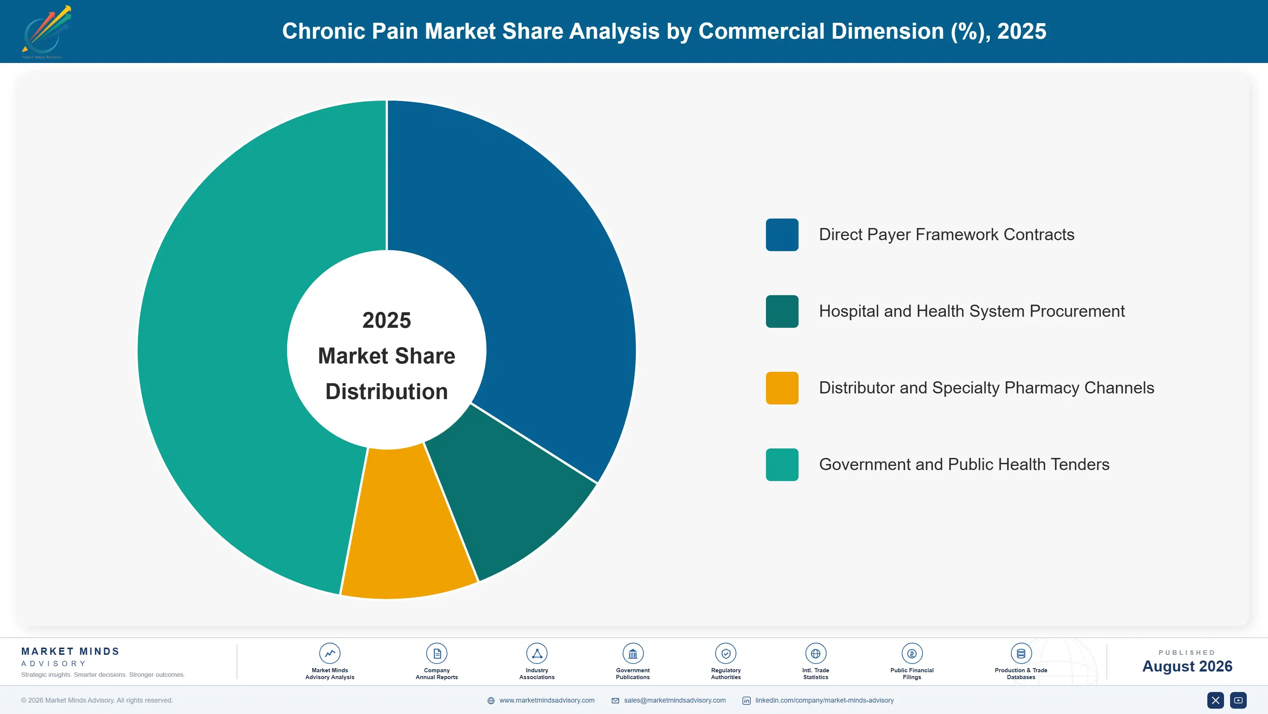Click the Production & Trade Databases icon
The width and height of the screenshot is (1268, 714).
click(1021, 653)
